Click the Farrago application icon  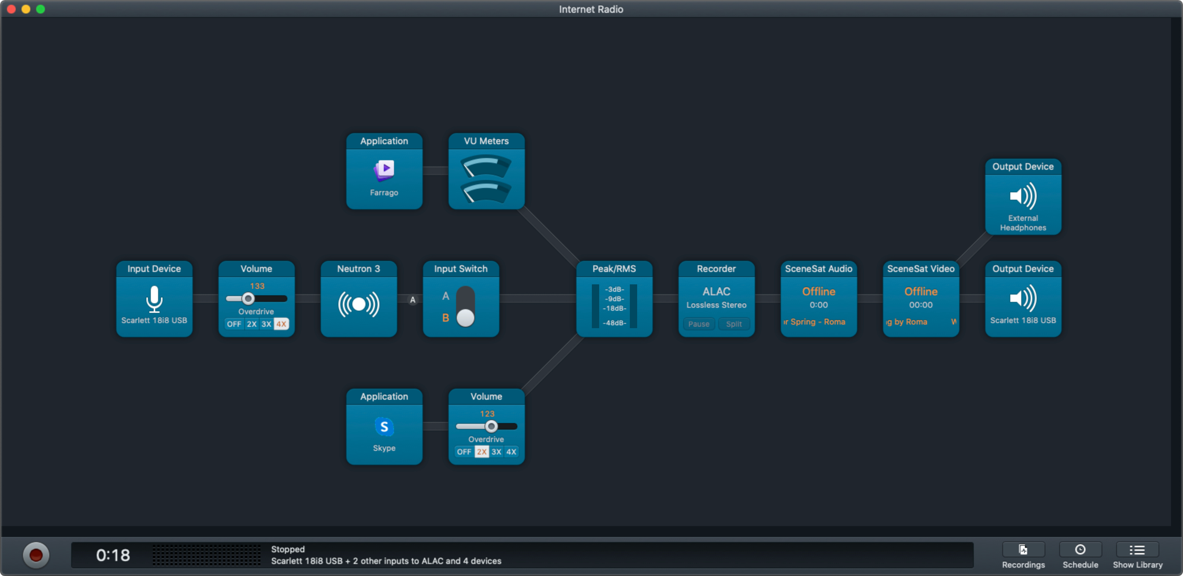[384, 170]
